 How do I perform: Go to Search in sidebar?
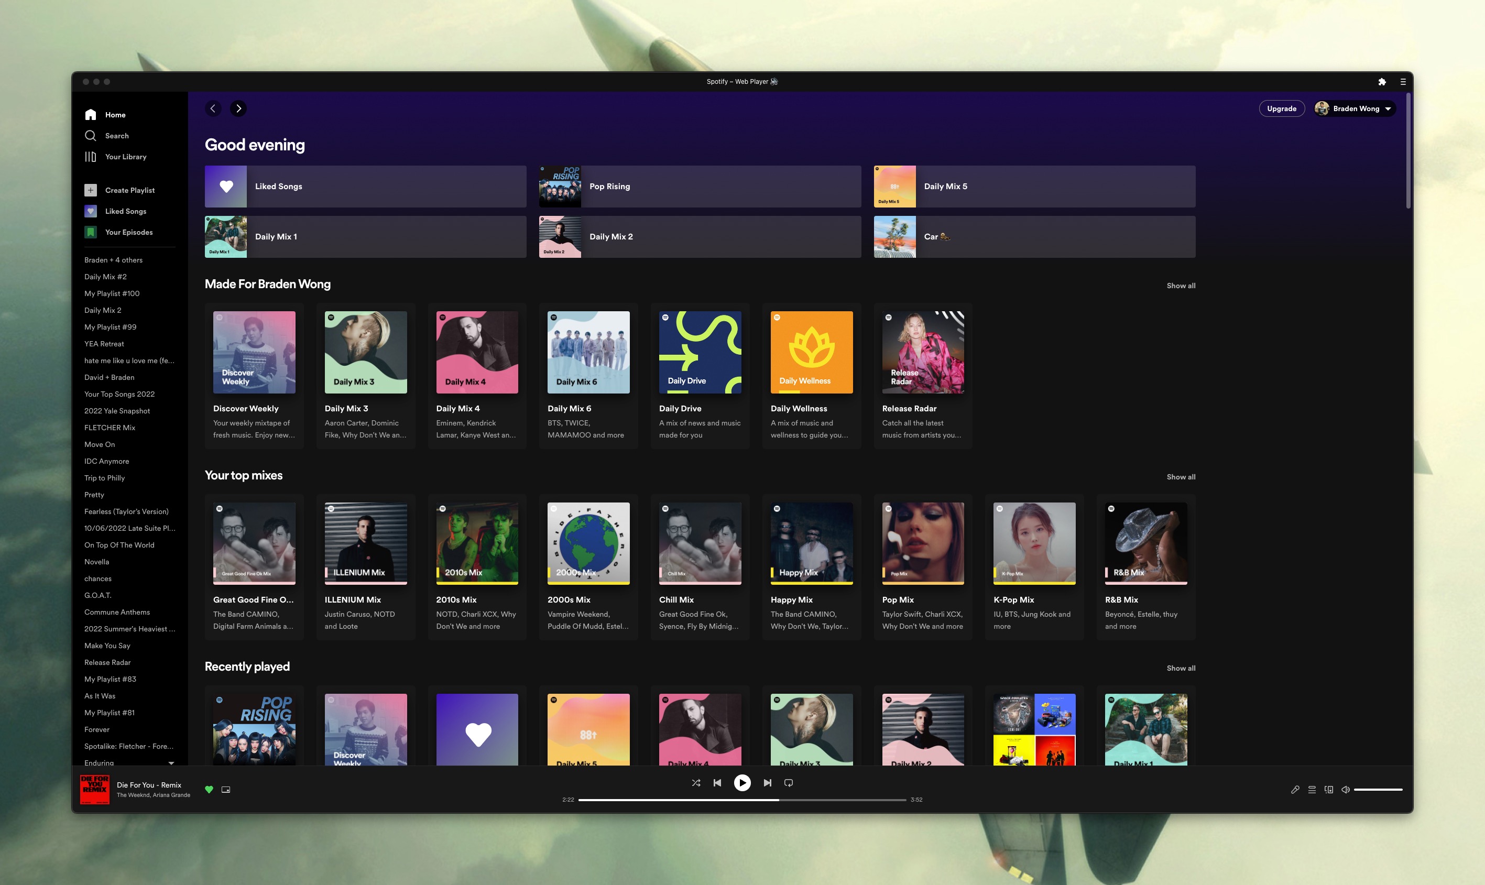point(116,136)
